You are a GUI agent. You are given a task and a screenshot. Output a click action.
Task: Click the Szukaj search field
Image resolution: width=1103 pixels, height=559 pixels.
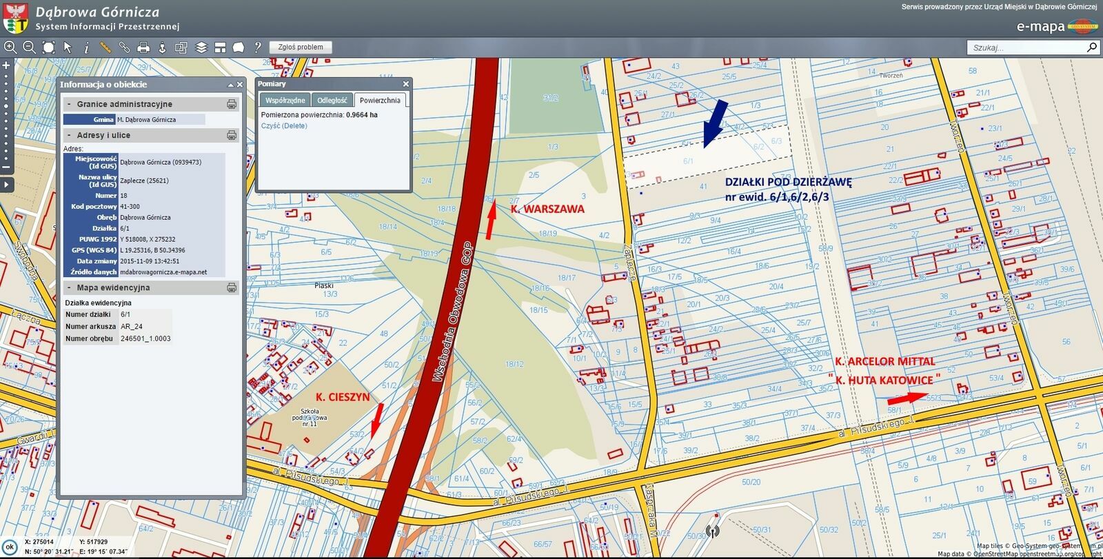1026,48
